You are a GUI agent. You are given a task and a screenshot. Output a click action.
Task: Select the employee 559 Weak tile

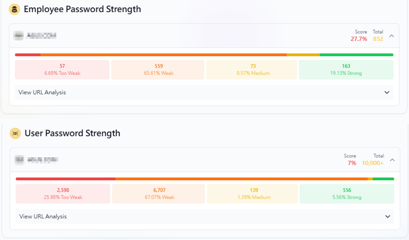pyautogui.click(x=158, y=69)
